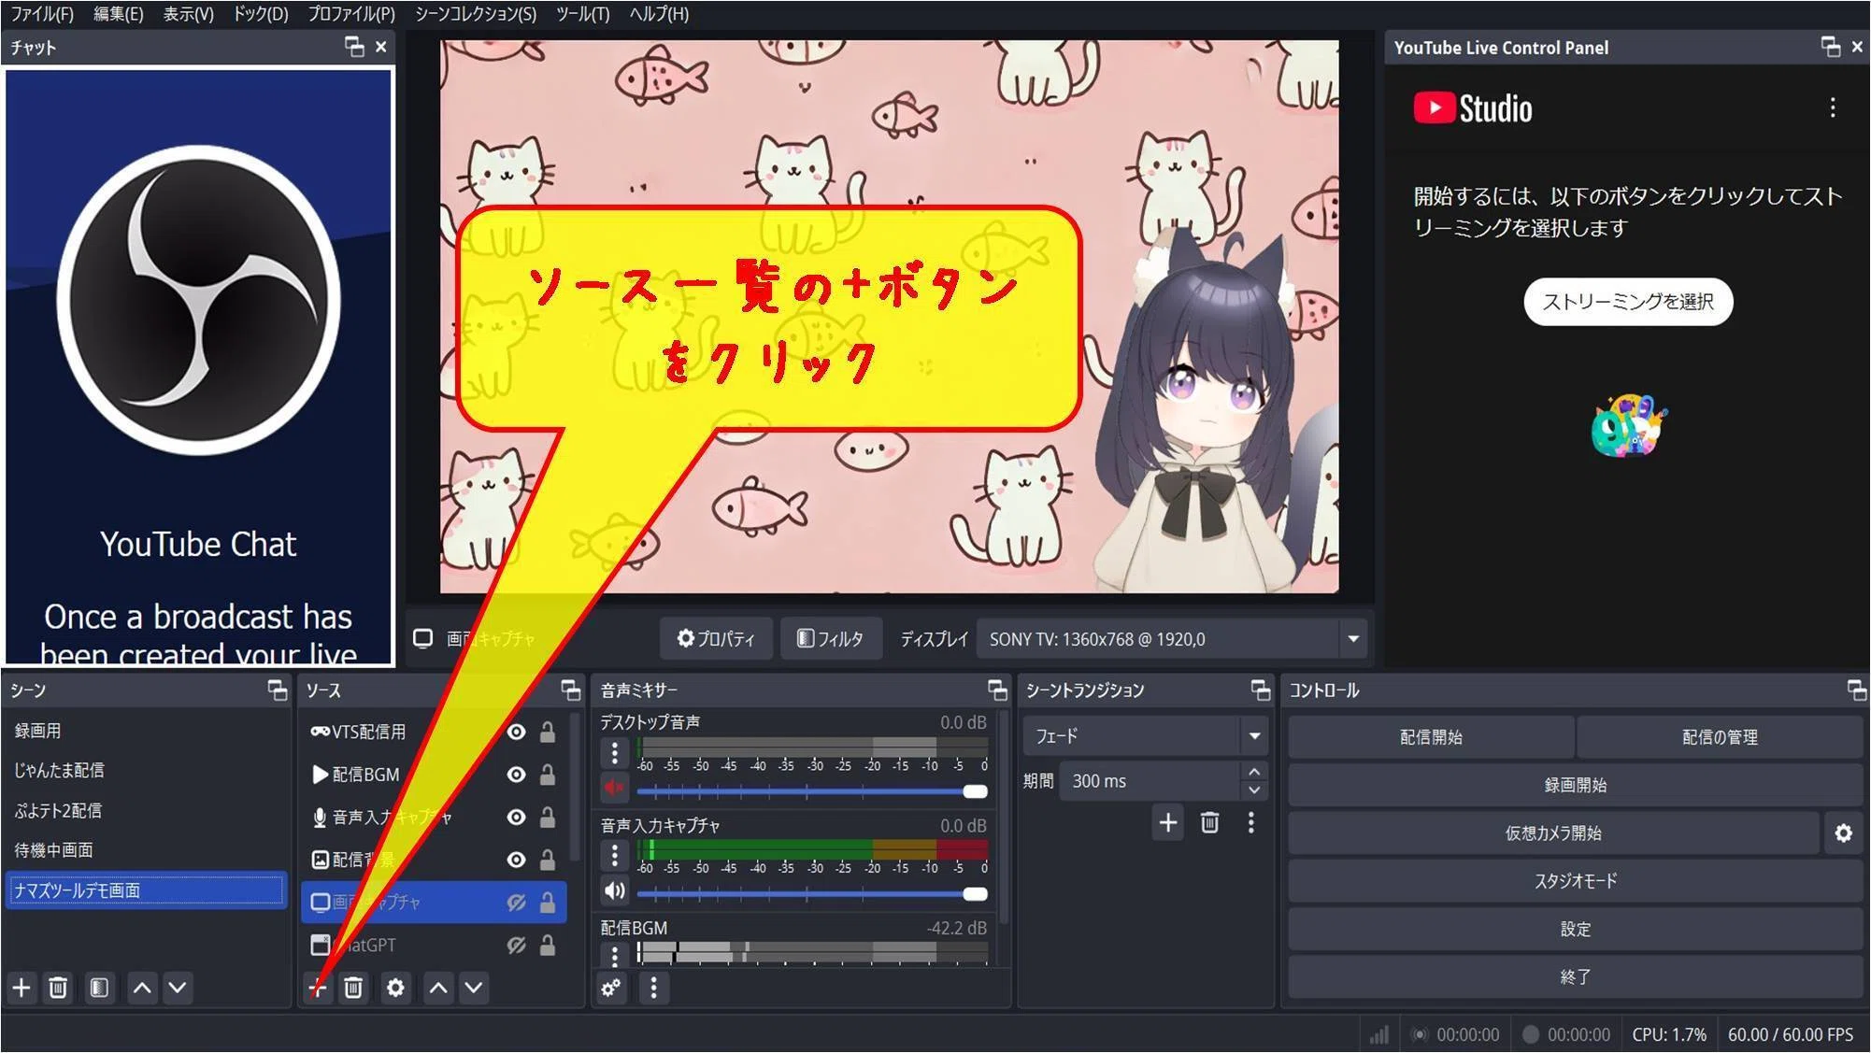Open デスクトップ音声 channel options dots
The image size is (1871, 1053).
click(x=614, y=752)
